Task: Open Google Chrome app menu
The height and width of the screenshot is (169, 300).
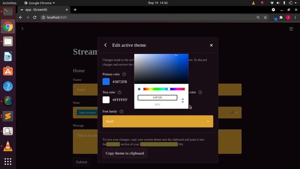Action: 39,3
